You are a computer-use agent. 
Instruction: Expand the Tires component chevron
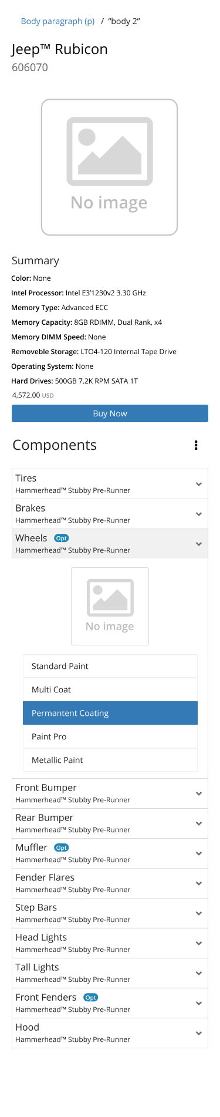coord(198,484)
